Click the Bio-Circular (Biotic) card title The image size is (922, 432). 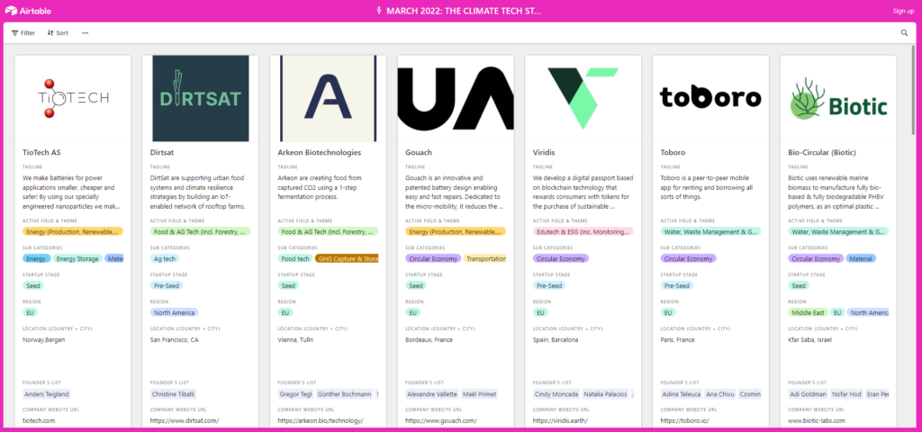(822, 153)
